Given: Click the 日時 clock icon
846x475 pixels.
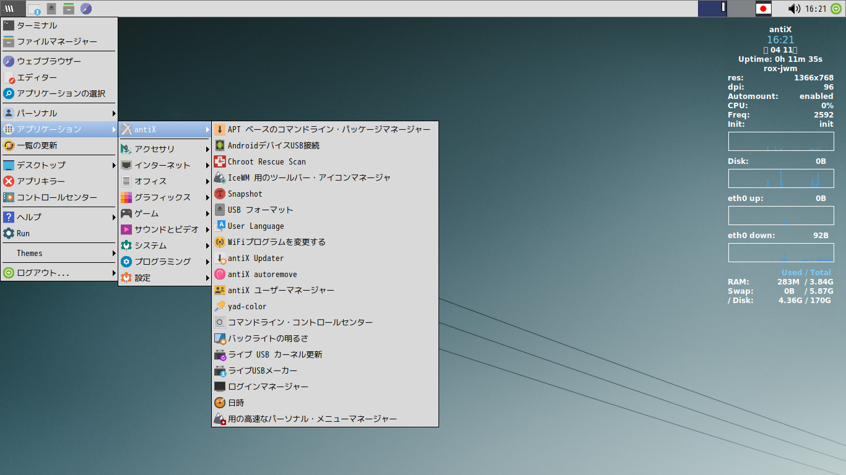Looking at the screenshot, I should tap(219, 403).
